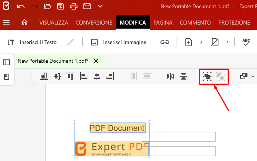Group the selected objects
This screenshot has height=161, width=257.
(x=207, y=76)
